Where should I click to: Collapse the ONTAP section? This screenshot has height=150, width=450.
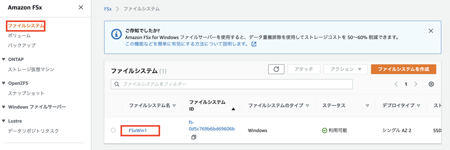(4, 59)
